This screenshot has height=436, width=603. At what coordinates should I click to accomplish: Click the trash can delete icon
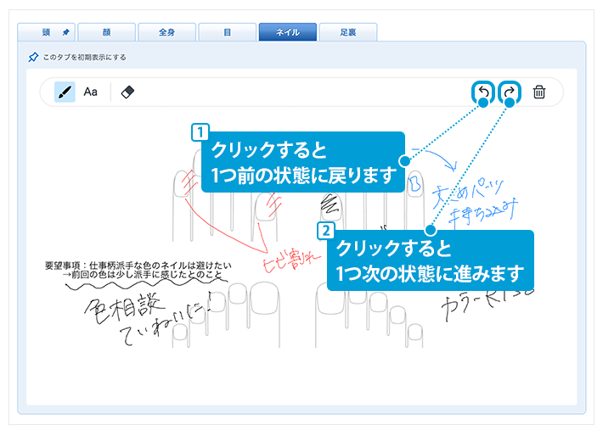538,92
